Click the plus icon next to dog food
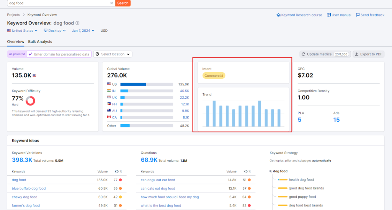Image resolution: width=392 pixels, height=210 pixels. pyautogui.click(x=78, y=23)
